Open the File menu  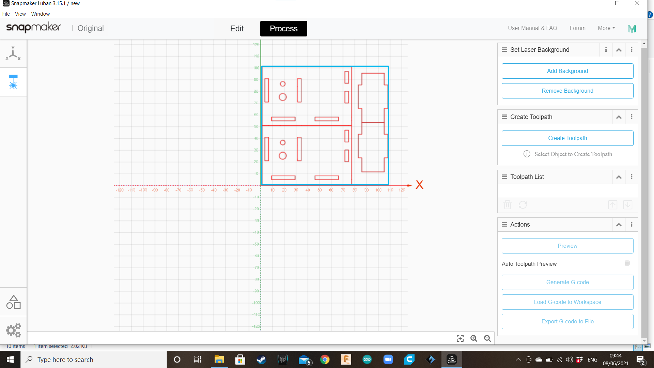tap(6, 14)
